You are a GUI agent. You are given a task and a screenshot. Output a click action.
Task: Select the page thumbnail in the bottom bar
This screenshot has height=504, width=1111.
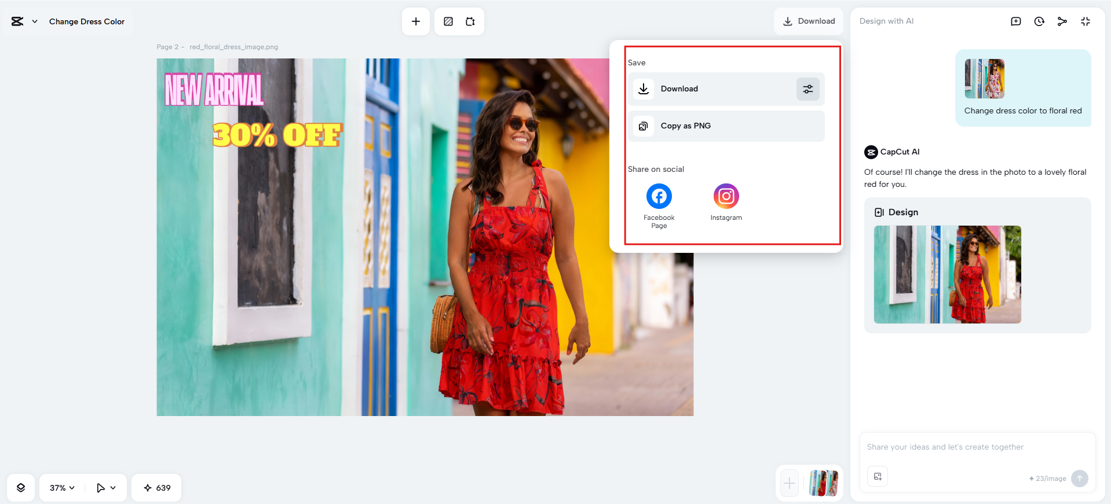click(x=824, y=483)
